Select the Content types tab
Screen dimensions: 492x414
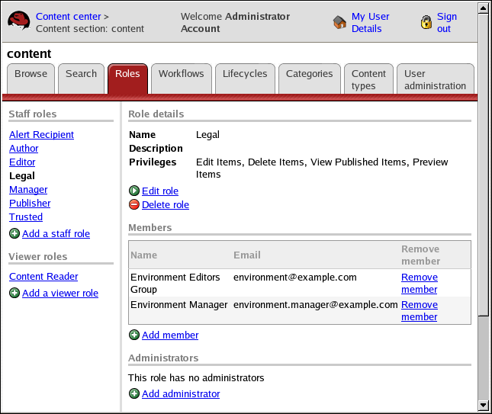click(368, 79)
